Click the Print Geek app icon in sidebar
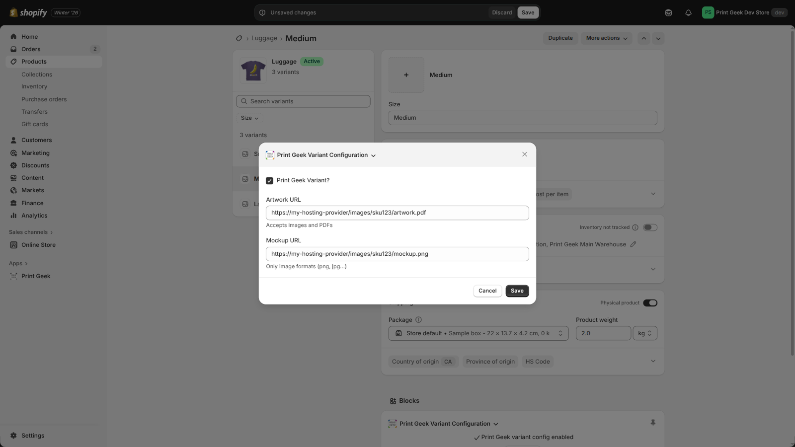Image resolution: width=795 pixels, height=447 pixels. [x=13, y=276]
